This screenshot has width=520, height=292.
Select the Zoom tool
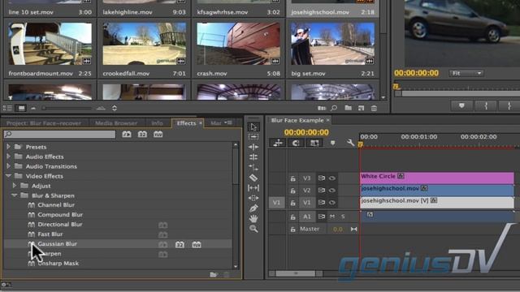point(253,229)
